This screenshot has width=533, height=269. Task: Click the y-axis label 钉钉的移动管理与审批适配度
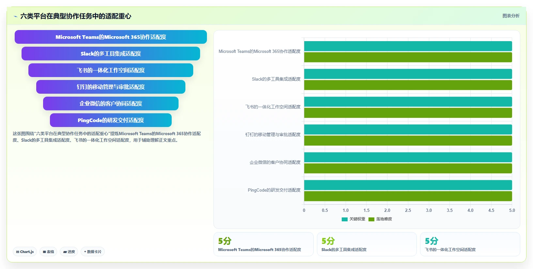[x=273, y=135]
